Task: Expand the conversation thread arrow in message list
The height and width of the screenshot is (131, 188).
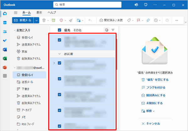Action: tap(54, 63)
